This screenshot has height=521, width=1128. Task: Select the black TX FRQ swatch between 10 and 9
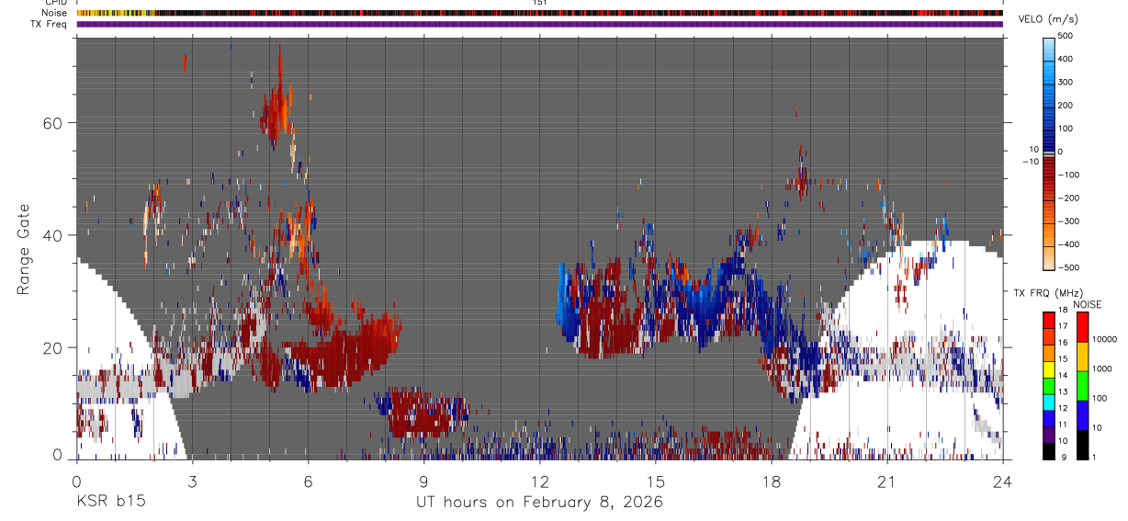[1048, 451]
